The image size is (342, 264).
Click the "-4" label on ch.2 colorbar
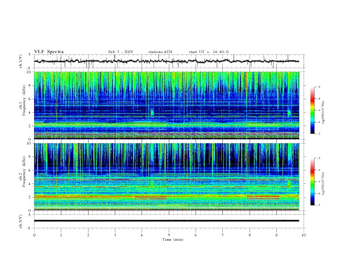(318, 170)
